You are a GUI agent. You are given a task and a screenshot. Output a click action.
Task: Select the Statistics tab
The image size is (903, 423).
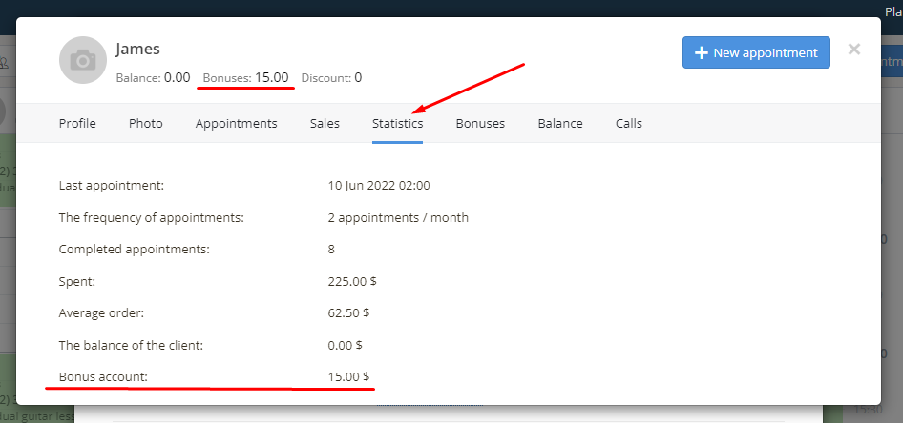(397, 123)
